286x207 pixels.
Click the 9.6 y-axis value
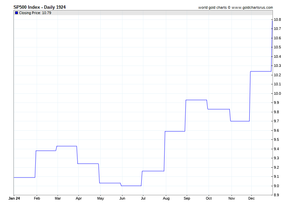(x=276, y=130)
